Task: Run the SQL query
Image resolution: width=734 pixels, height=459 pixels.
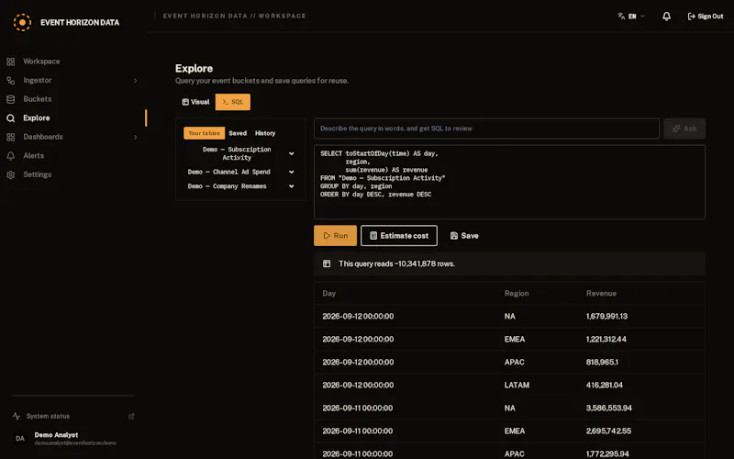Action: pos(335,236)
